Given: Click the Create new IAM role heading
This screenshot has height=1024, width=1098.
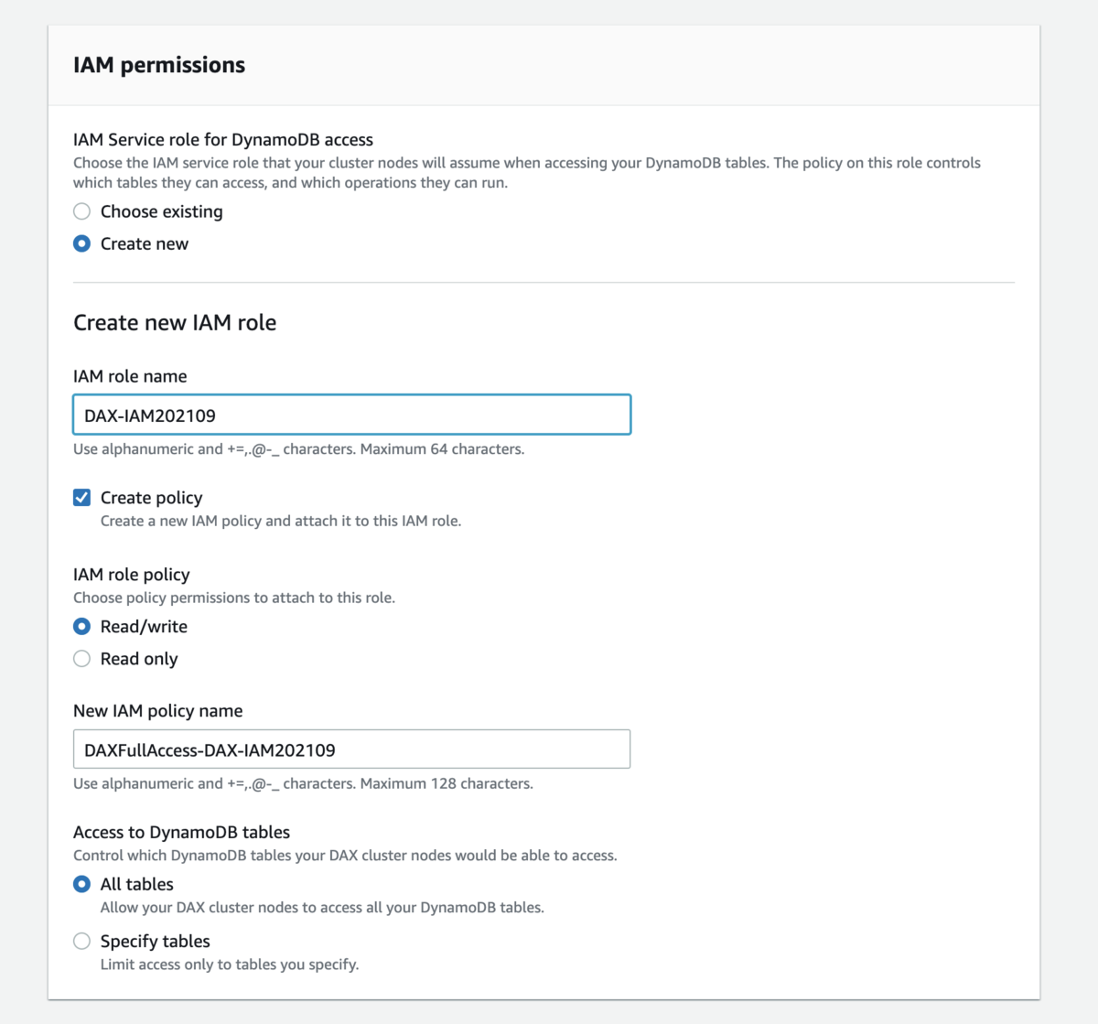Looking at the screenshot, I should 175,322.
